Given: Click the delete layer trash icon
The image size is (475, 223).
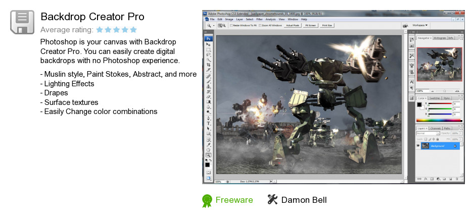Looking at the screenshot, I should pos(457,179).
